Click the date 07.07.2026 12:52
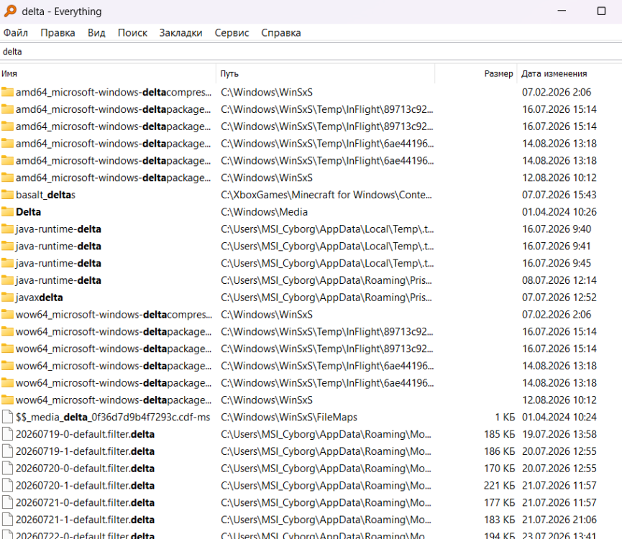This screenshot has height=539, width=622. [x=559, y=298]
